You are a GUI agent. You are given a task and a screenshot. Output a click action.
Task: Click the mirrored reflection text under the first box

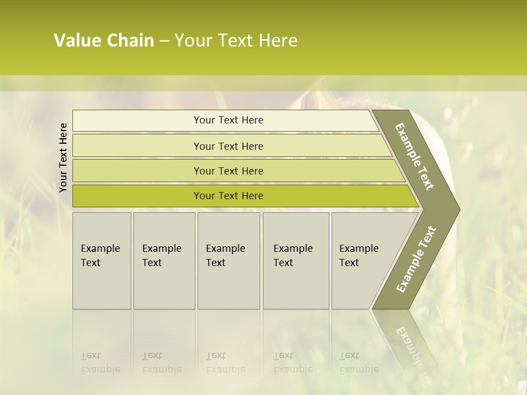100,363
